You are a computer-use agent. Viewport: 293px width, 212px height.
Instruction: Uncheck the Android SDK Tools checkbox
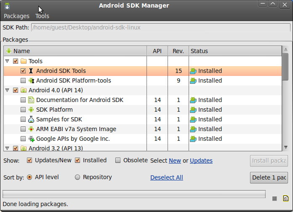click(23, 71)
